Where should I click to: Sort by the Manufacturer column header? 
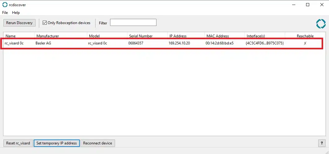pos(60,36)
